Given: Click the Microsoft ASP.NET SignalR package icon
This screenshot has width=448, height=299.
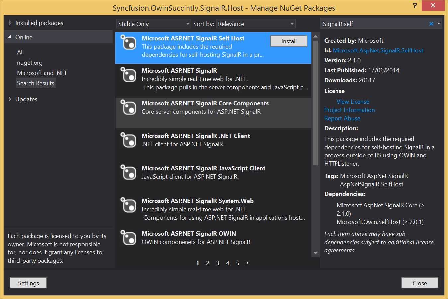Looking at the screenshot, I should [x=128, y=75].
